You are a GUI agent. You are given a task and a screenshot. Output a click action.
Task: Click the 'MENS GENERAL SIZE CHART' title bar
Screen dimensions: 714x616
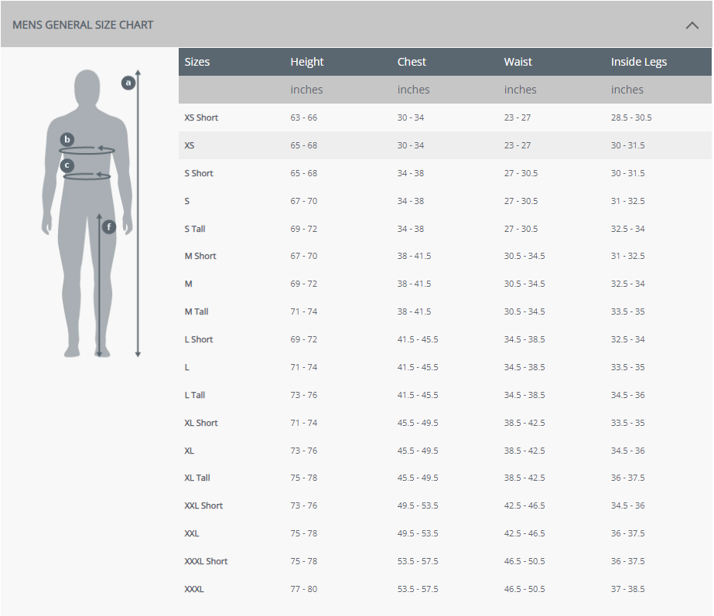point(83,25)
